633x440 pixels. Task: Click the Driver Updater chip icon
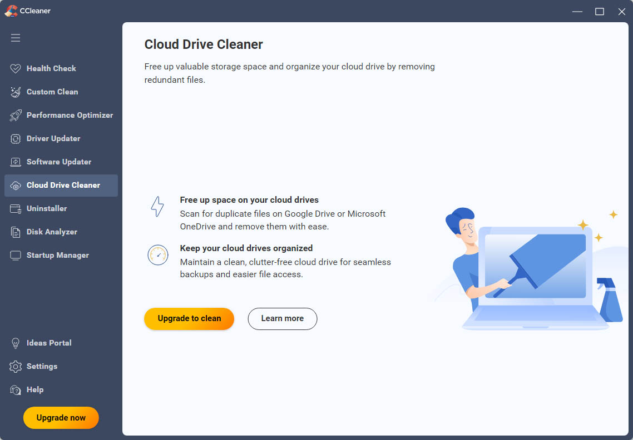coord(16,139)
